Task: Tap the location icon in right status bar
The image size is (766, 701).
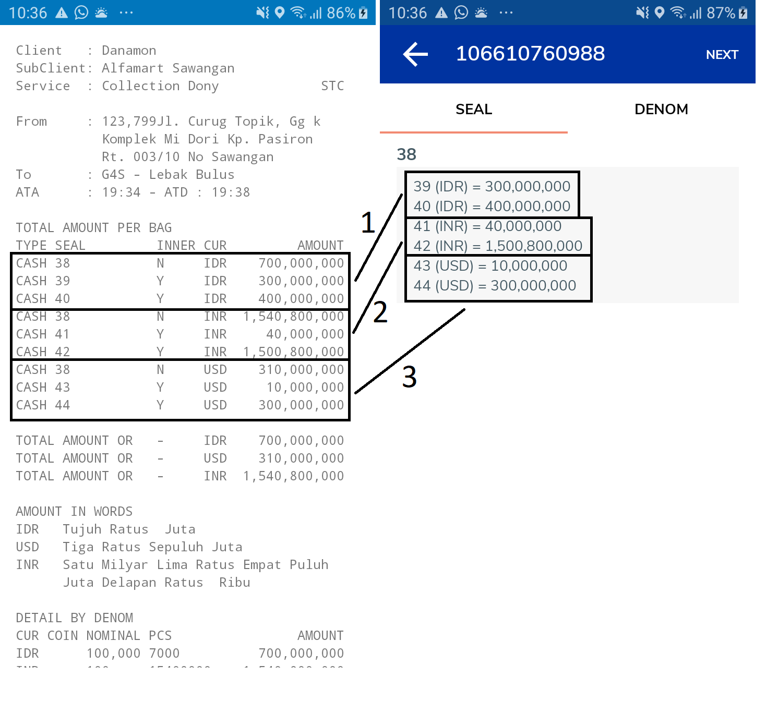Action: click(x=660, y=13)
